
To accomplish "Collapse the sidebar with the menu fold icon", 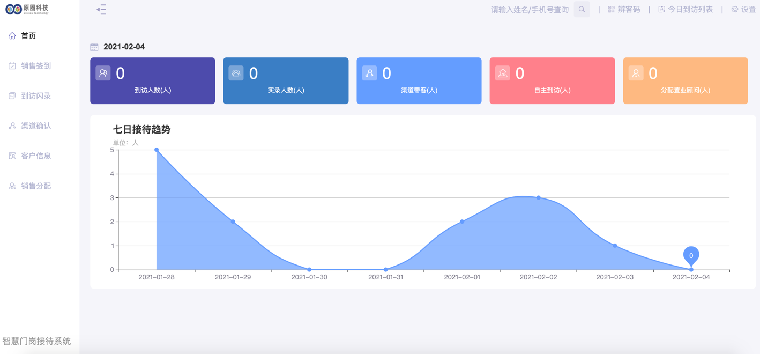I will (101, 10).
